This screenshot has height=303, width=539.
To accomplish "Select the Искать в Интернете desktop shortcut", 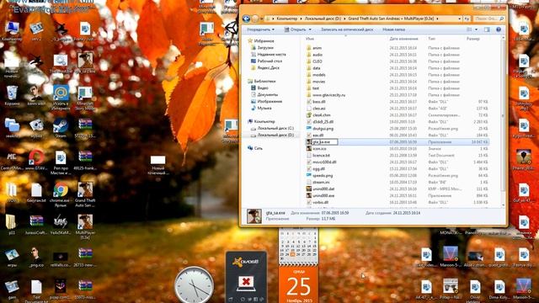I will click(x=61, y=98).
